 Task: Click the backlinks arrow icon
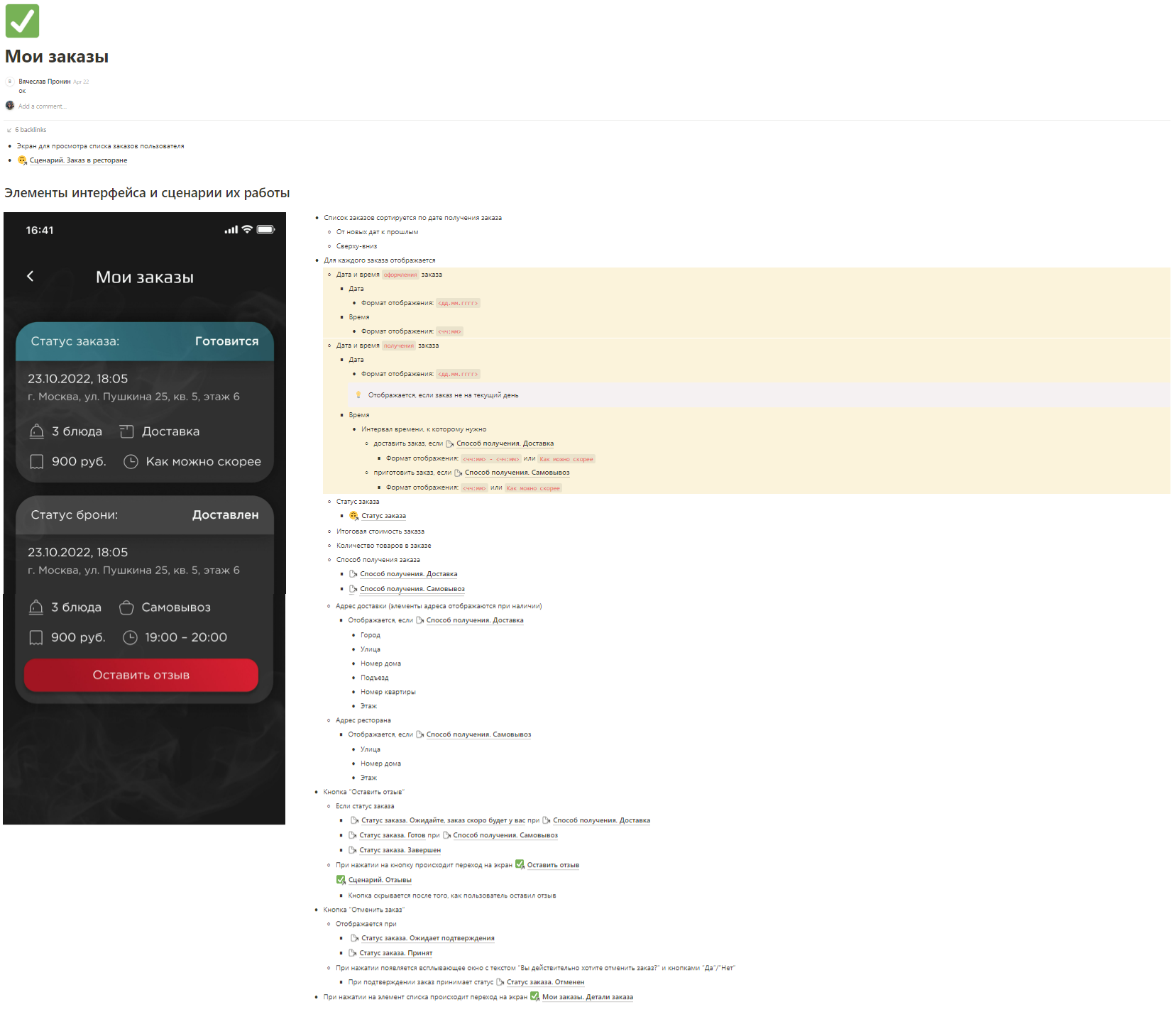click(x=9, y=130)
